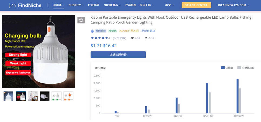Screen dimensions: 261x122
Task: Click the 照明灯饰 category tag
Action: [x=101, y=31]
